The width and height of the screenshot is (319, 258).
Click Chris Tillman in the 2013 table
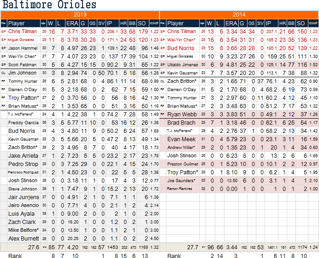pos(23,31)
